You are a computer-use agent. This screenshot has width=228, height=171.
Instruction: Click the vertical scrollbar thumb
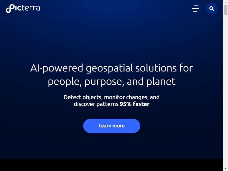click(225, 10)
